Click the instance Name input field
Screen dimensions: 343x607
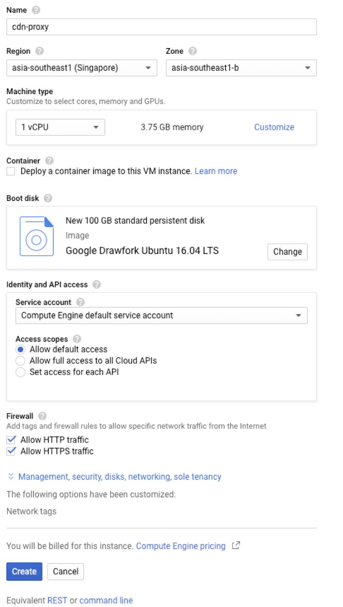click(x=161, y=27)
